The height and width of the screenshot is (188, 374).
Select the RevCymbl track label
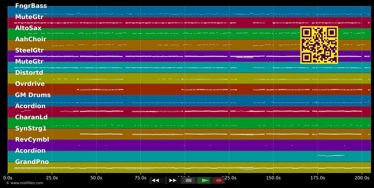pos(32,140)
